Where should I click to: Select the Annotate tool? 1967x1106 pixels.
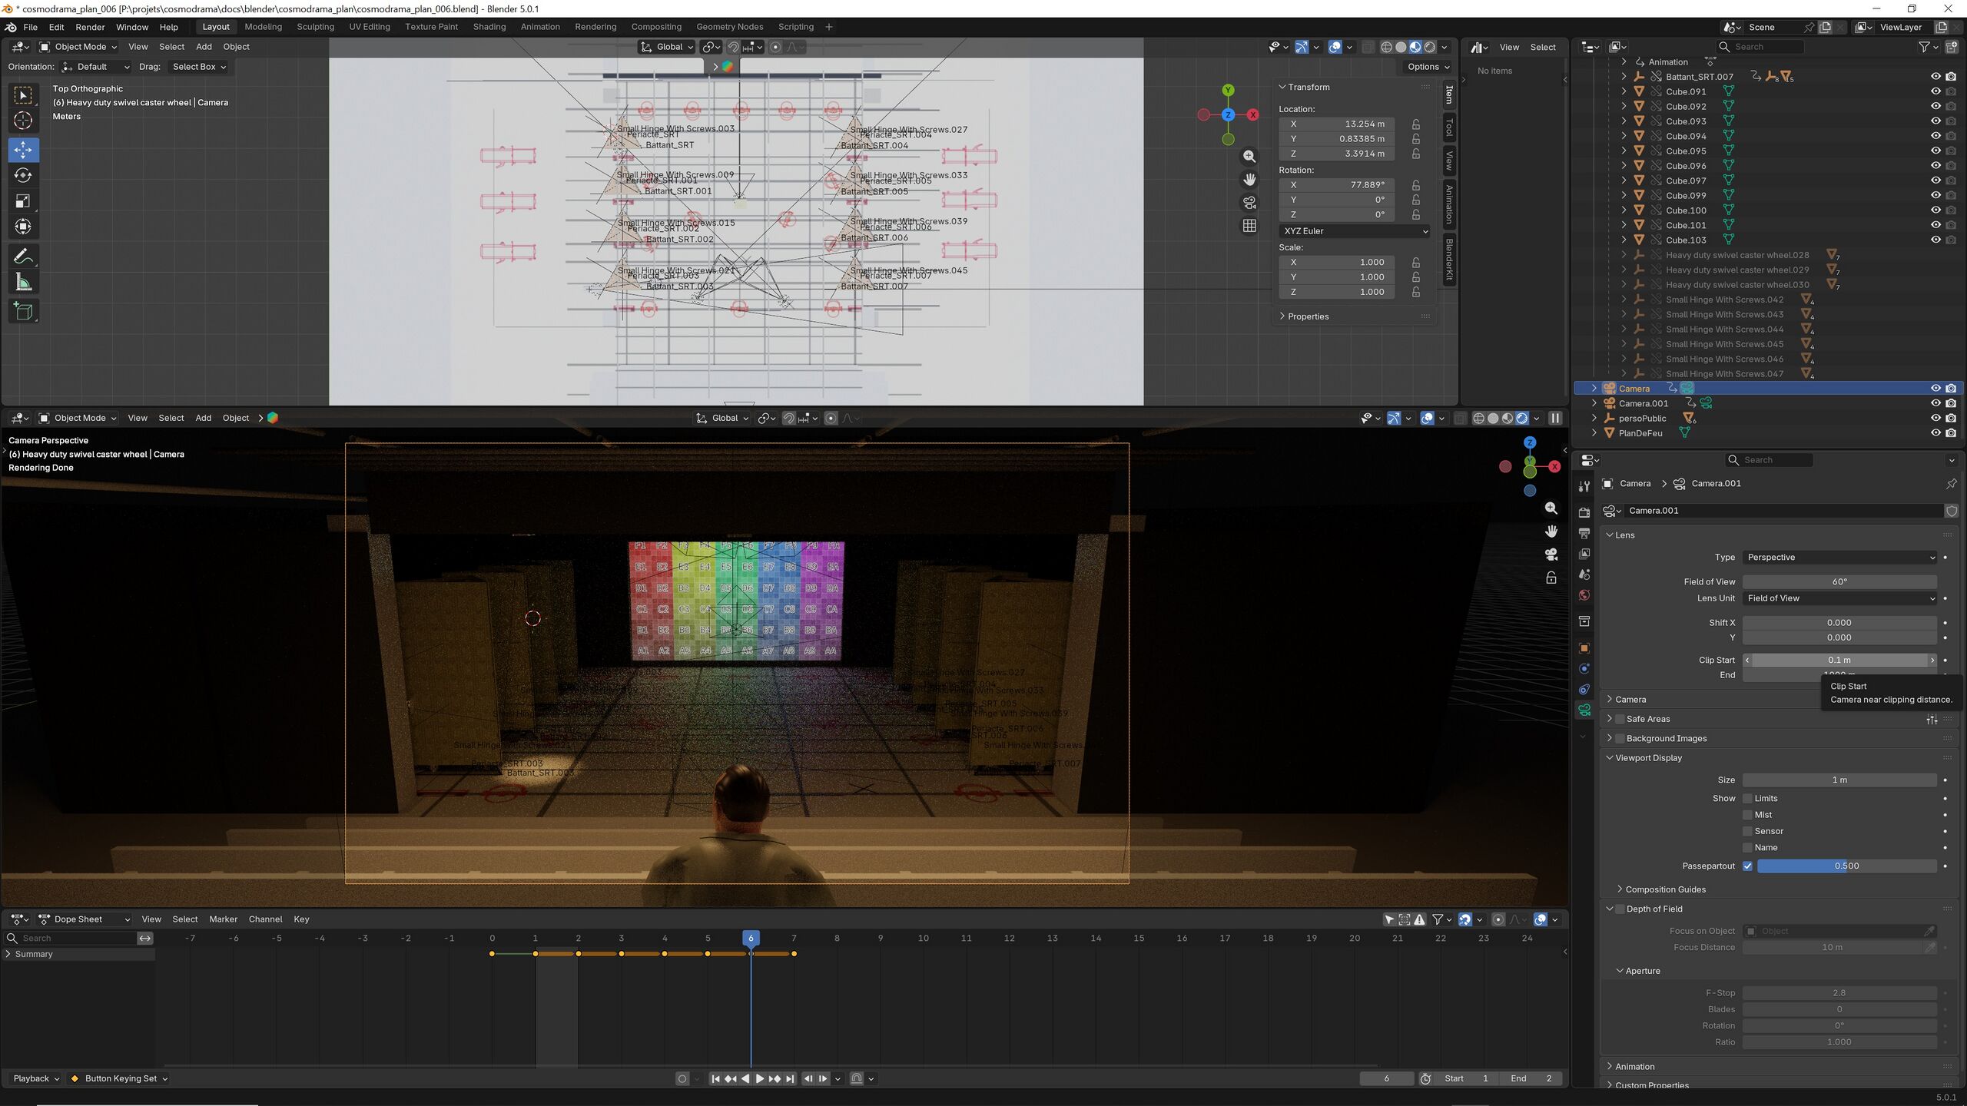pyautogui.click(x=23, y=256)
